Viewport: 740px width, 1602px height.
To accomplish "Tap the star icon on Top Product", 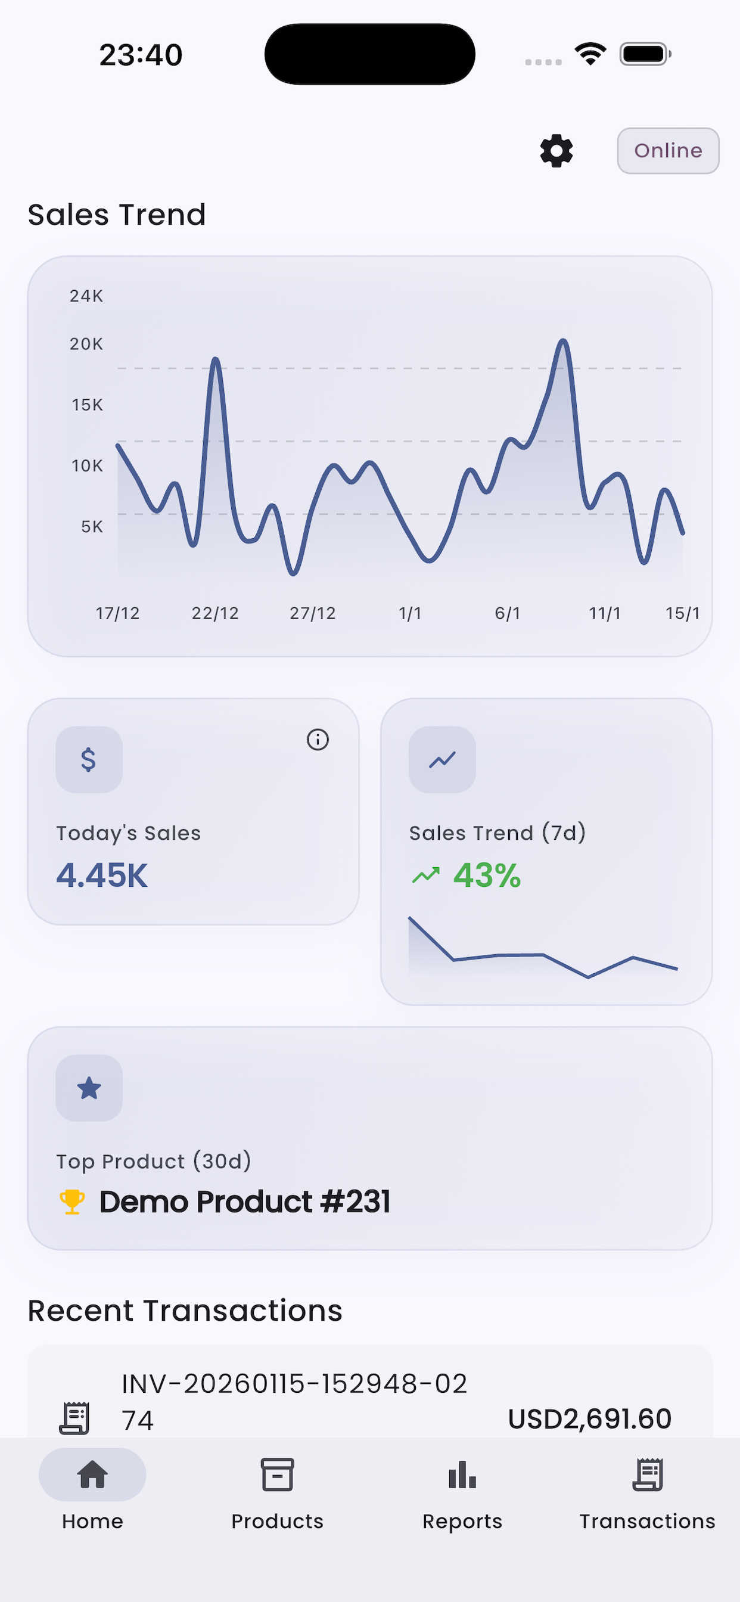I will click(89, 1088).
